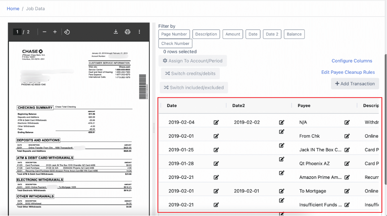
Task: Edit Date2 in Jack IN The Box row
Action: 282,145
